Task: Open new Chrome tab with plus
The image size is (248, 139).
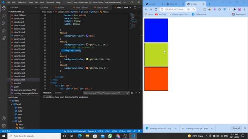Action: tap(210, 4)
